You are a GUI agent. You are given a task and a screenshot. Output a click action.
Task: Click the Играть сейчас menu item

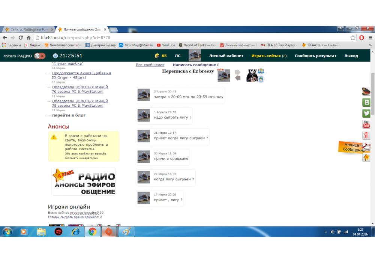[x=268, y=56]
